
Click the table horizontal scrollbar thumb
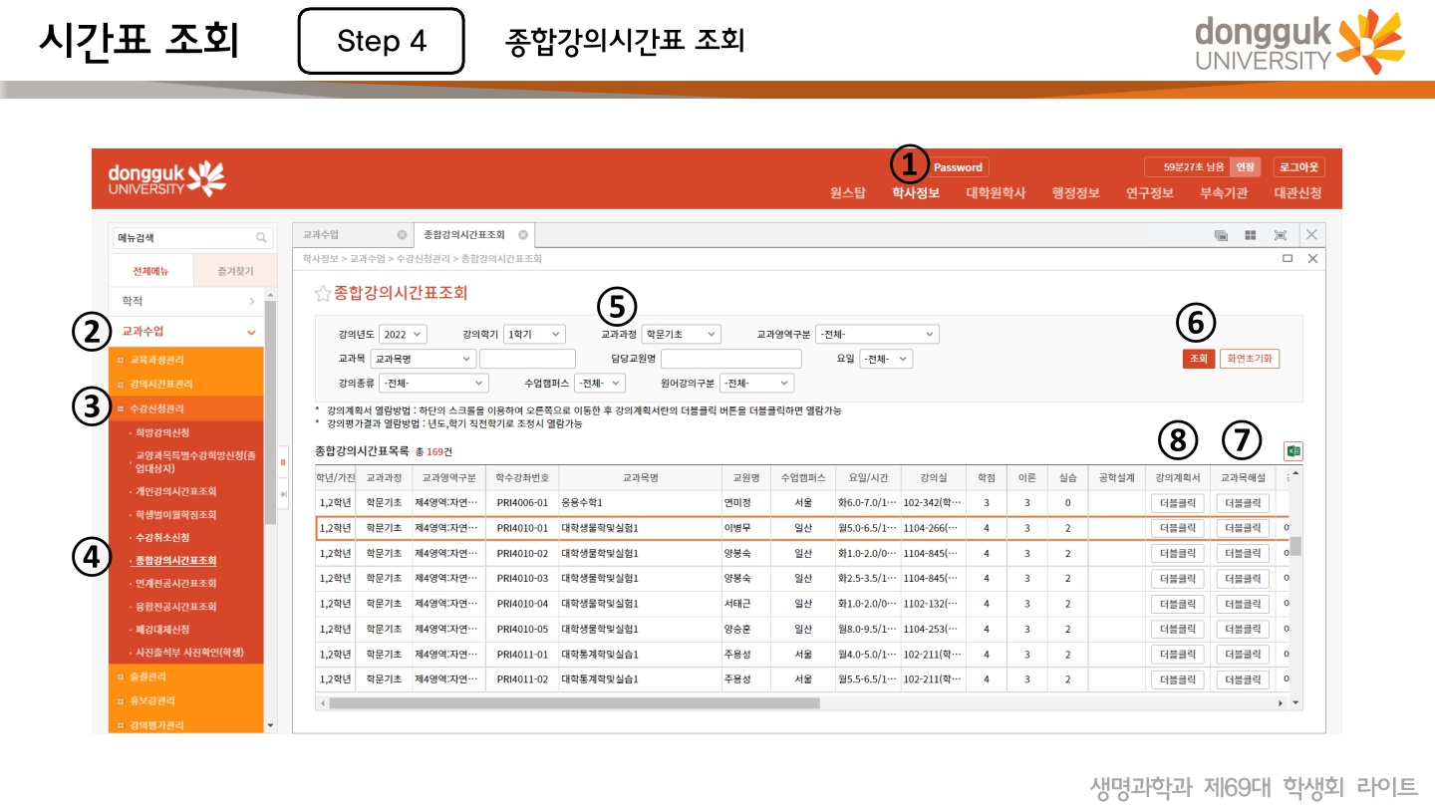click(x=574, y=703)
